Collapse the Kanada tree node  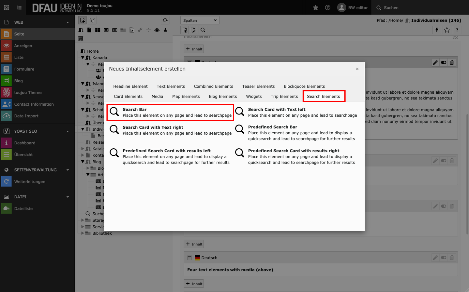(83, 58)
